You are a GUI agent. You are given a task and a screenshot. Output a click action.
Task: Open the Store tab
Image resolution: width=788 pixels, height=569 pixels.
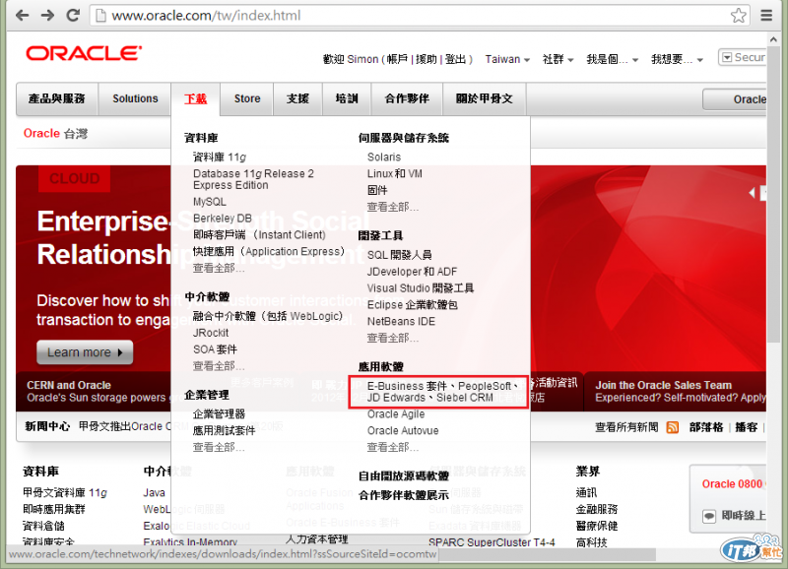click(x=247, y=98)
